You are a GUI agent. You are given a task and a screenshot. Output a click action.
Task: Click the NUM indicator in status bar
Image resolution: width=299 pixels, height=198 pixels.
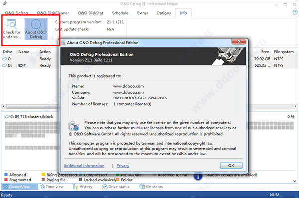click(274, 195)
